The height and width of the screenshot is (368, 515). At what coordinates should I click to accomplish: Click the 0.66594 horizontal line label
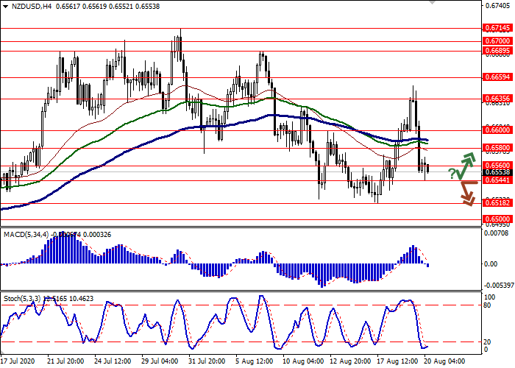pyautogui.click(x=499, y=77)
